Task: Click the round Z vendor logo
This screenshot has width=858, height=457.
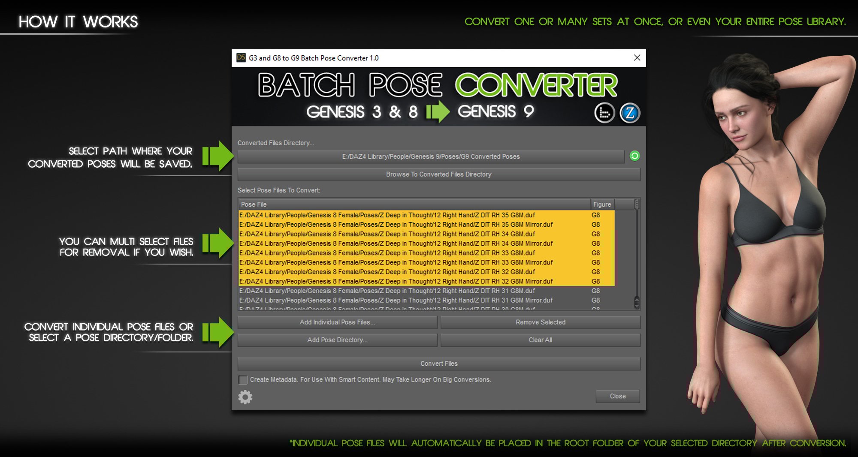Action: click(x=630, y=113)
